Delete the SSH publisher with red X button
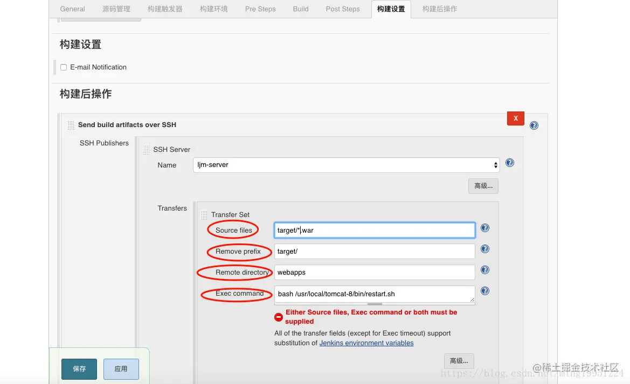 point(516,118)
